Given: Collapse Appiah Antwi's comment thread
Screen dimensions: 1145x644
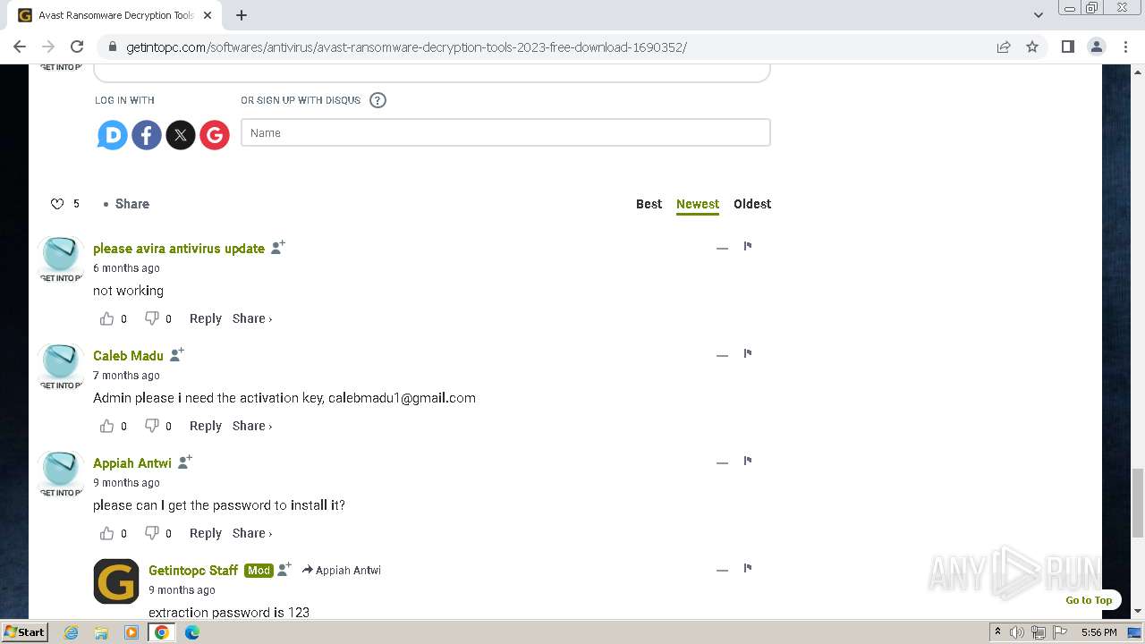Looking at the screenshot, I should click(x=722, y=462).
